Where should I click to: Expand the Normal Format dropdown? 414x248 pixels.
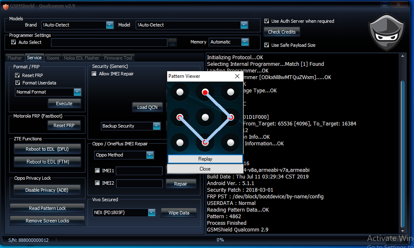coord(77,92)
